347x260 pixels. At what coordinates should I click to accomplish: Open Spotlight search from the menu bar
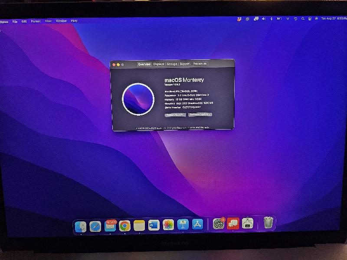[x=303, y=19]
